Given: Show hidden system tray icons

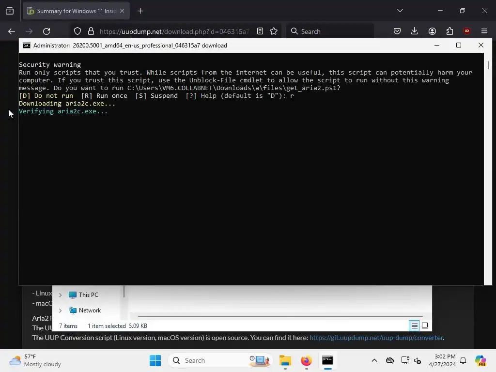Looking at the screenshot, I should [x=374, y=360].
